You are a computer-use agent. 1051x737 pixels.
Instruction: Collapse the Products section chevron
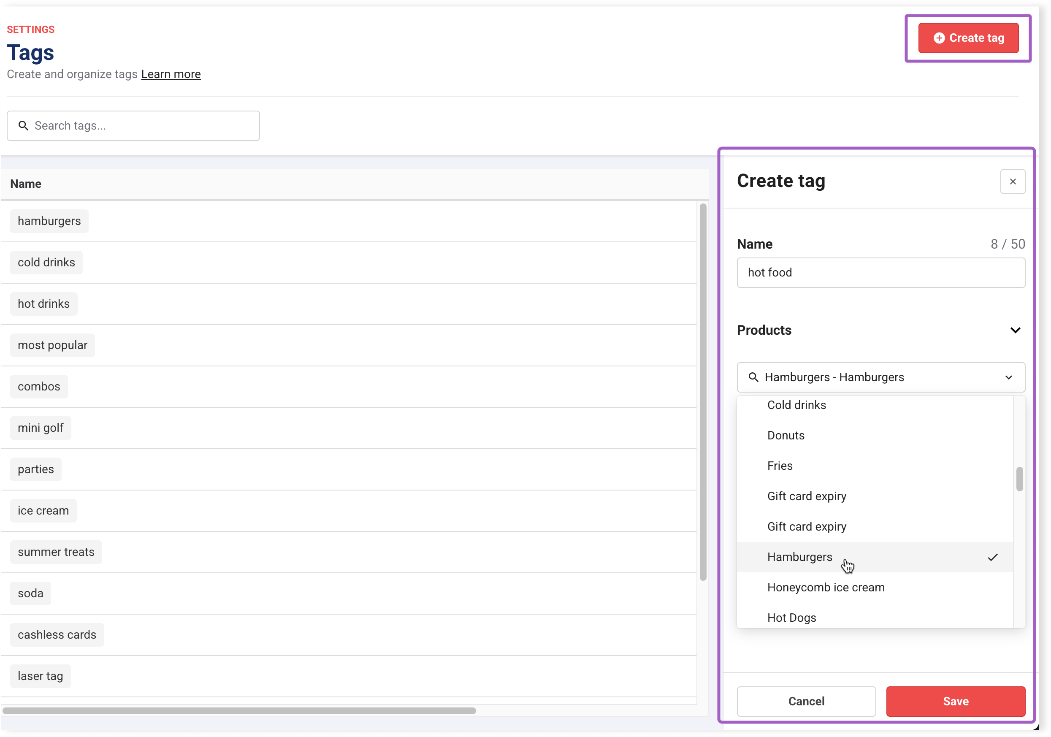coord(1015,331)
